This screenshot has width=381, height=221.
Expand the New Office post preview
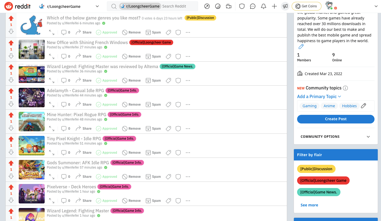52,56
